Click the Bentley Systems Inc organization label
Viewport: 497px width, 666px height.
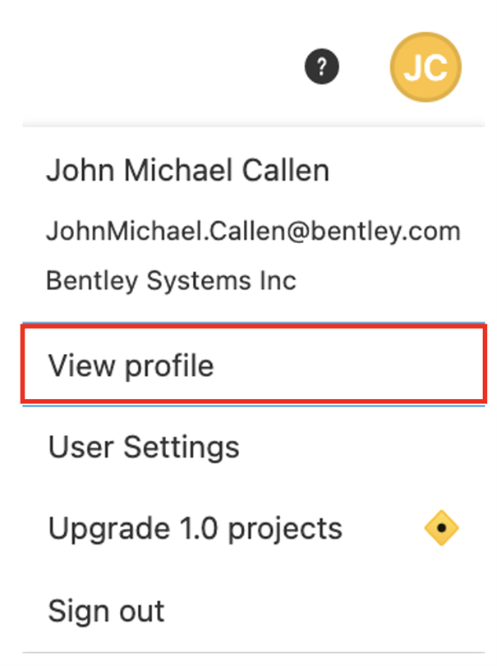click(x=171, y=281)
